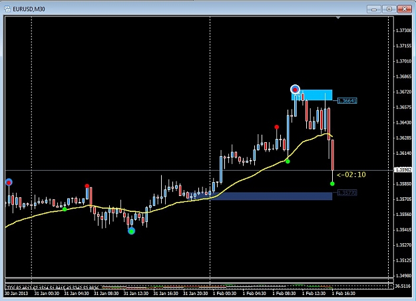Click the highlighted current price label on axis
The image size is (416, 301).
click(x=403, y=170)
